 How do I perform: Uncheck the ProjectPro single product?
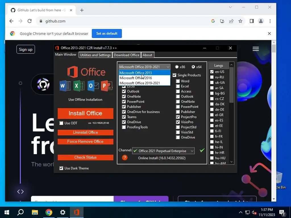[178, 117]
